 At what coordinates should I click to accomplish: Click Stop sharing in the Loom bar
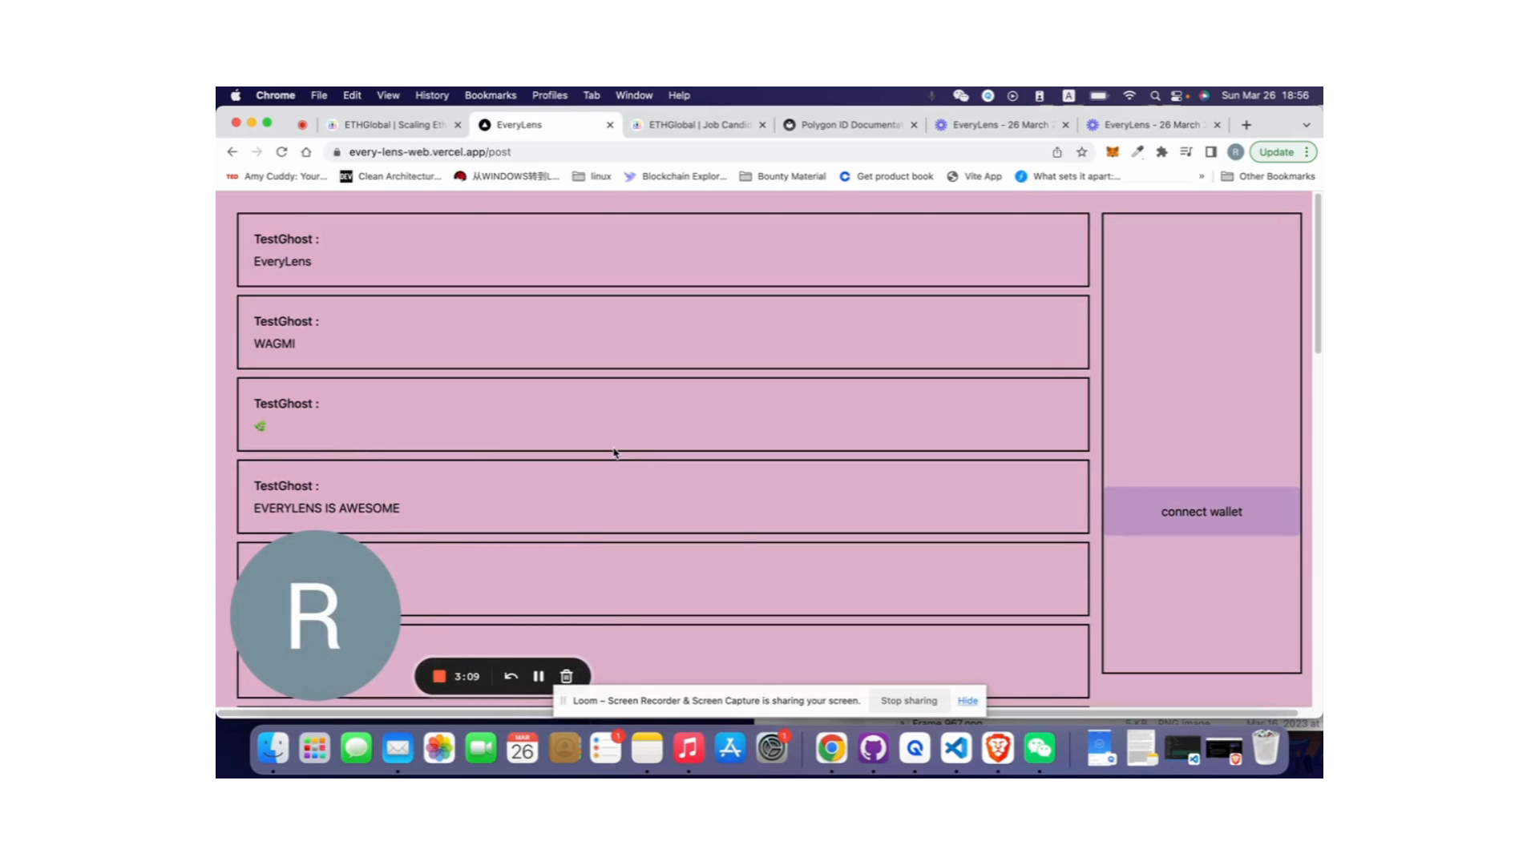pos(908,700)
